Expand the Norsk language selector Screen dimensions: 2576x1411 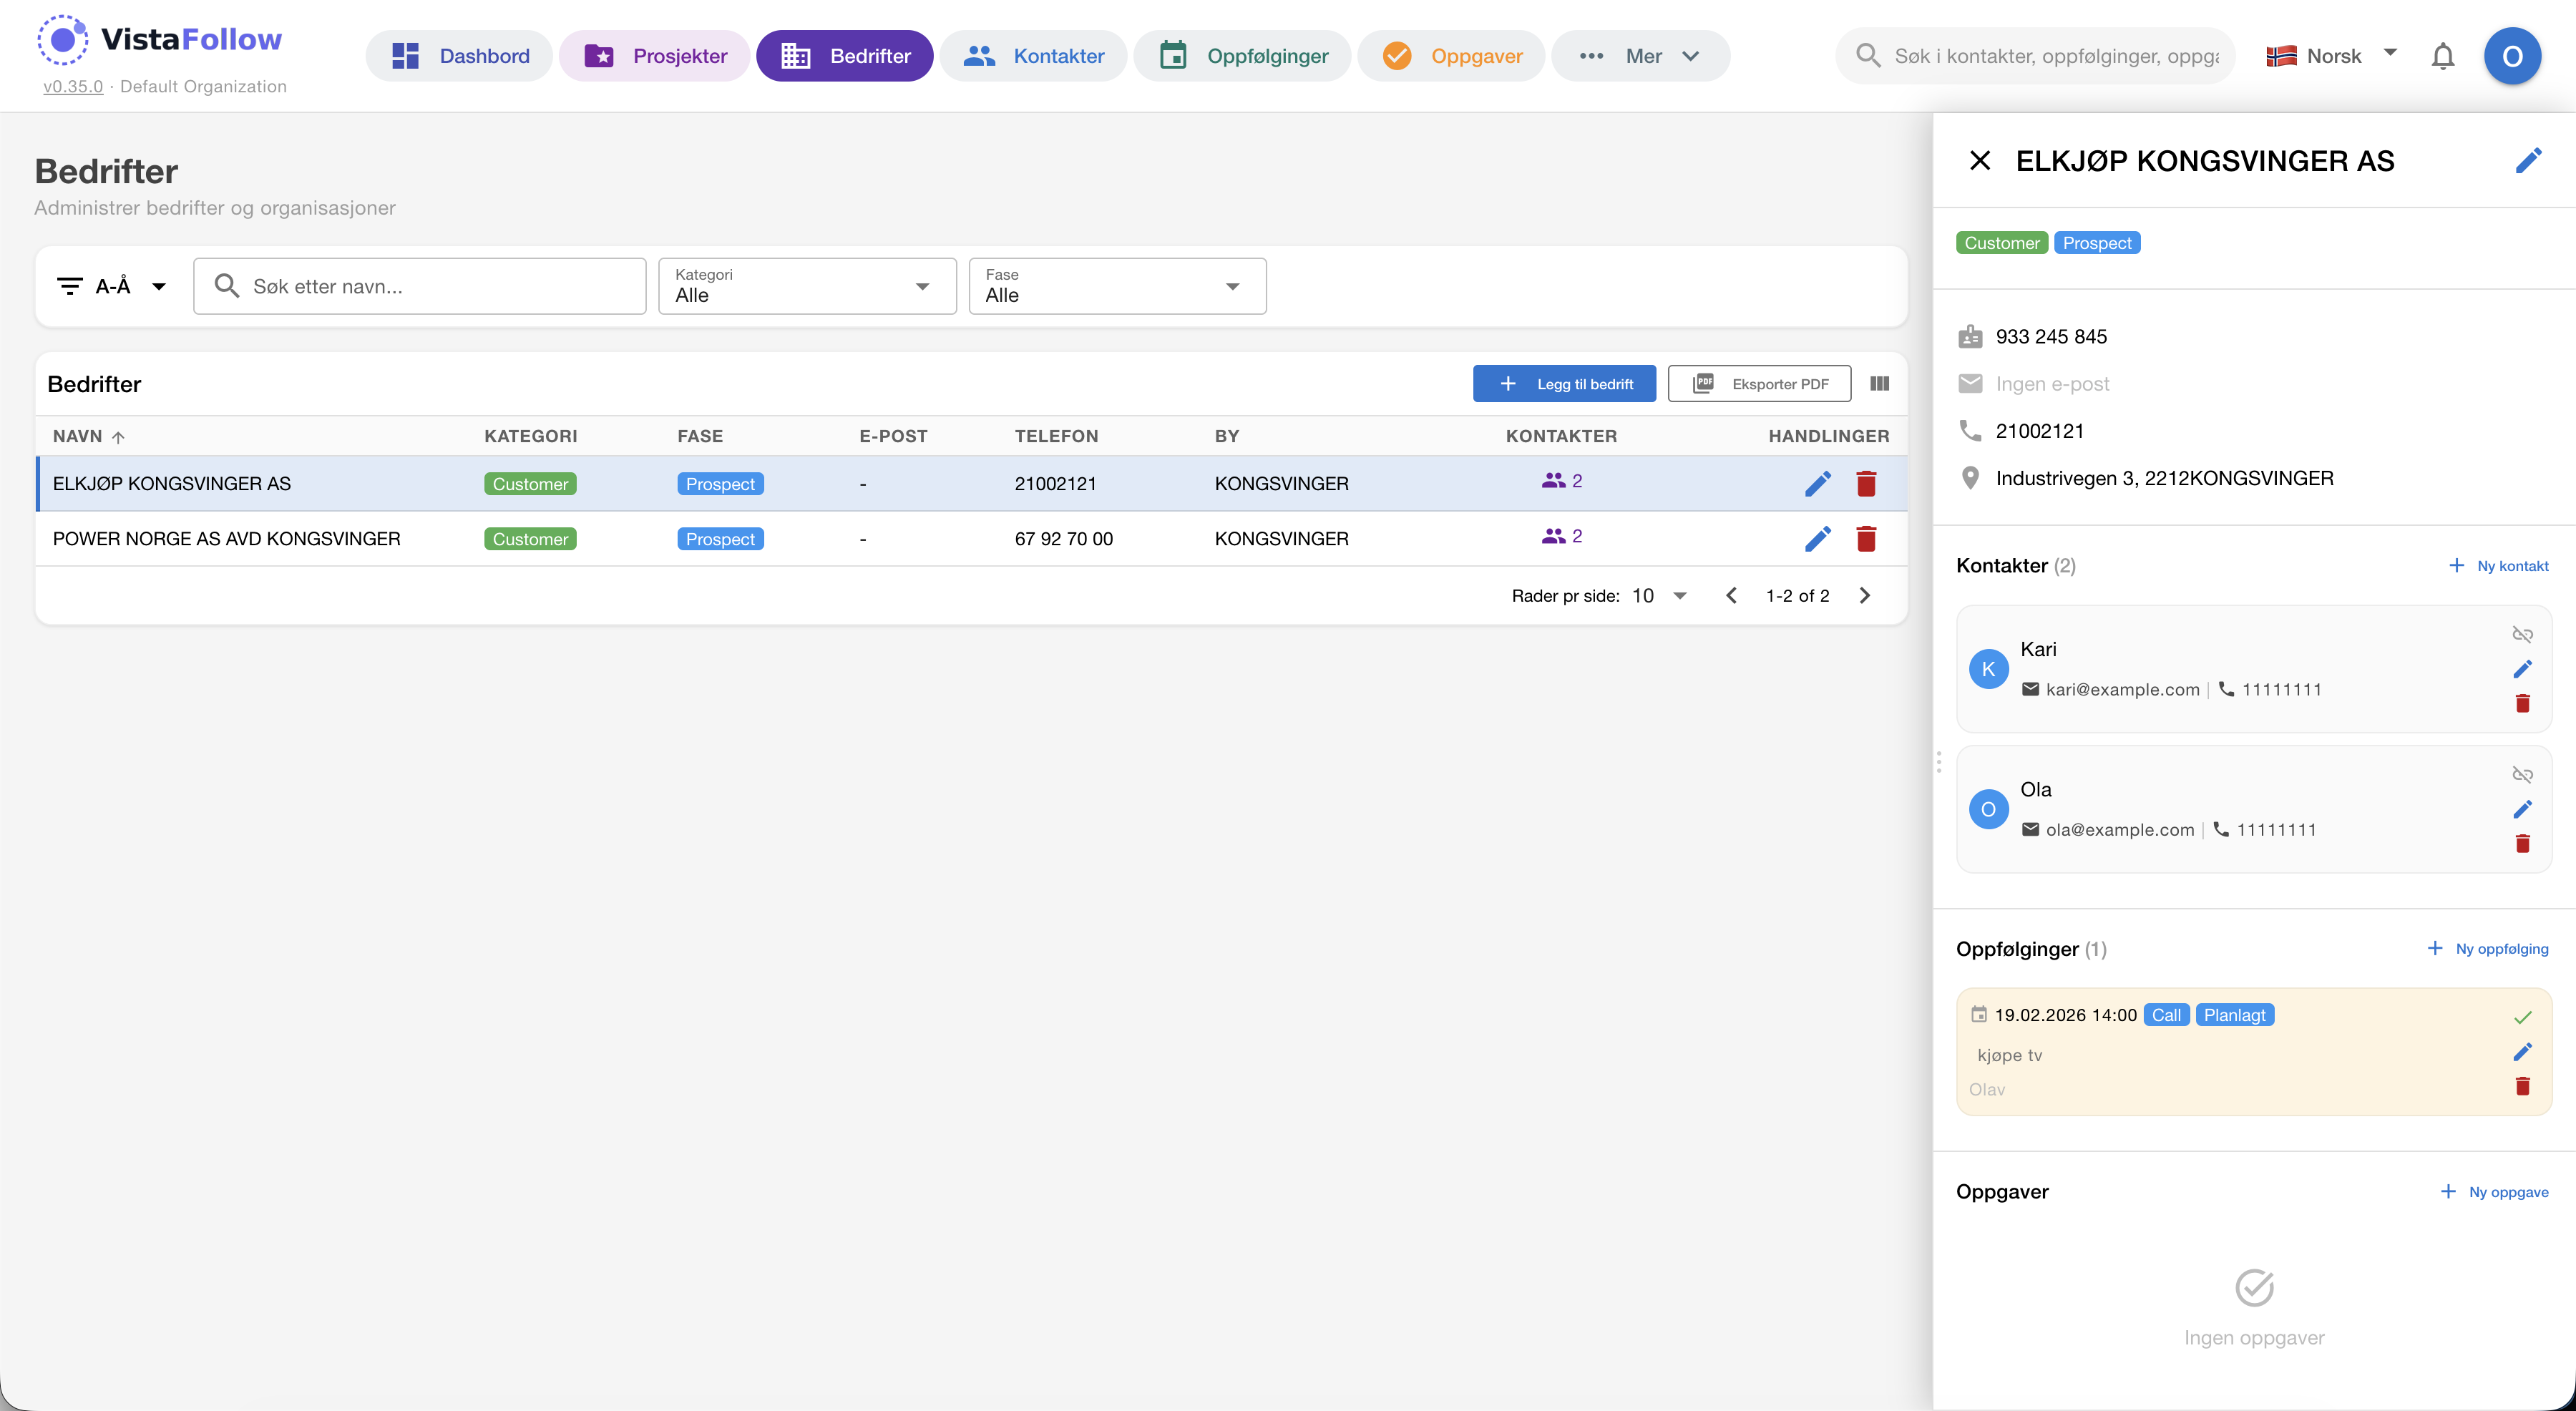point(2332,56)
